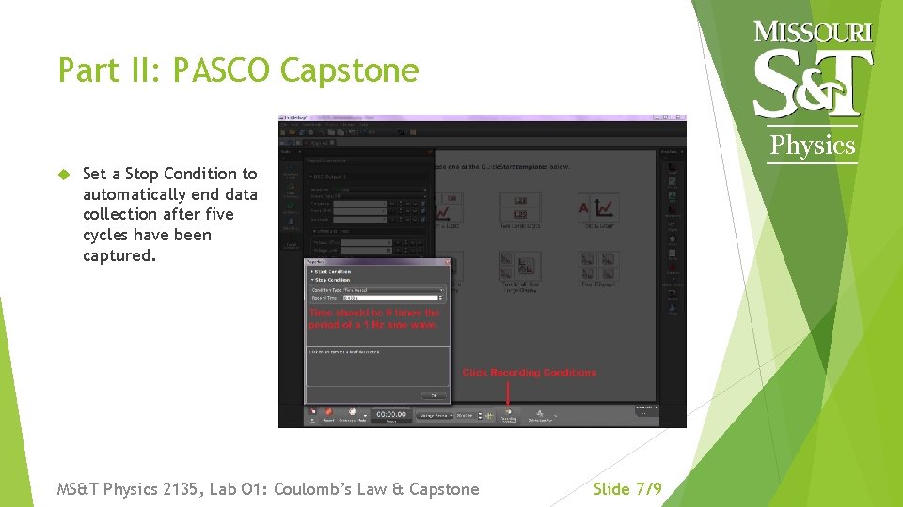
Task: Open the Workbook menu in Capstone
Action: coord(311,124)
